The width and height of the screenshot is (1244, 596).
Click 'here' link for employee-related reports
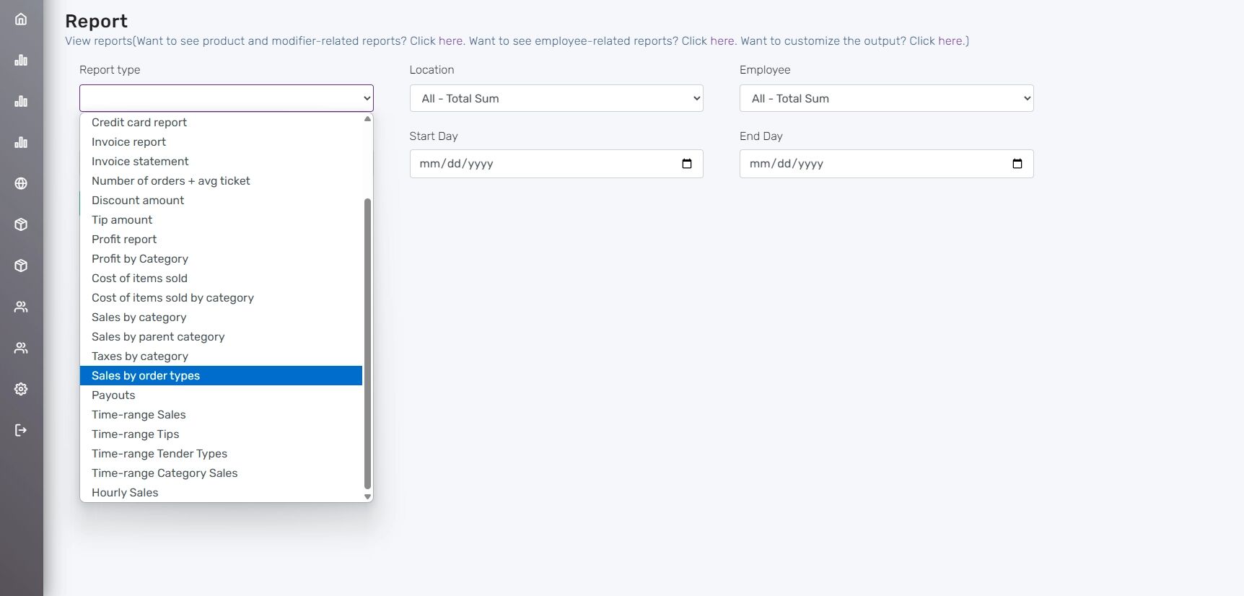pos(722,41)
